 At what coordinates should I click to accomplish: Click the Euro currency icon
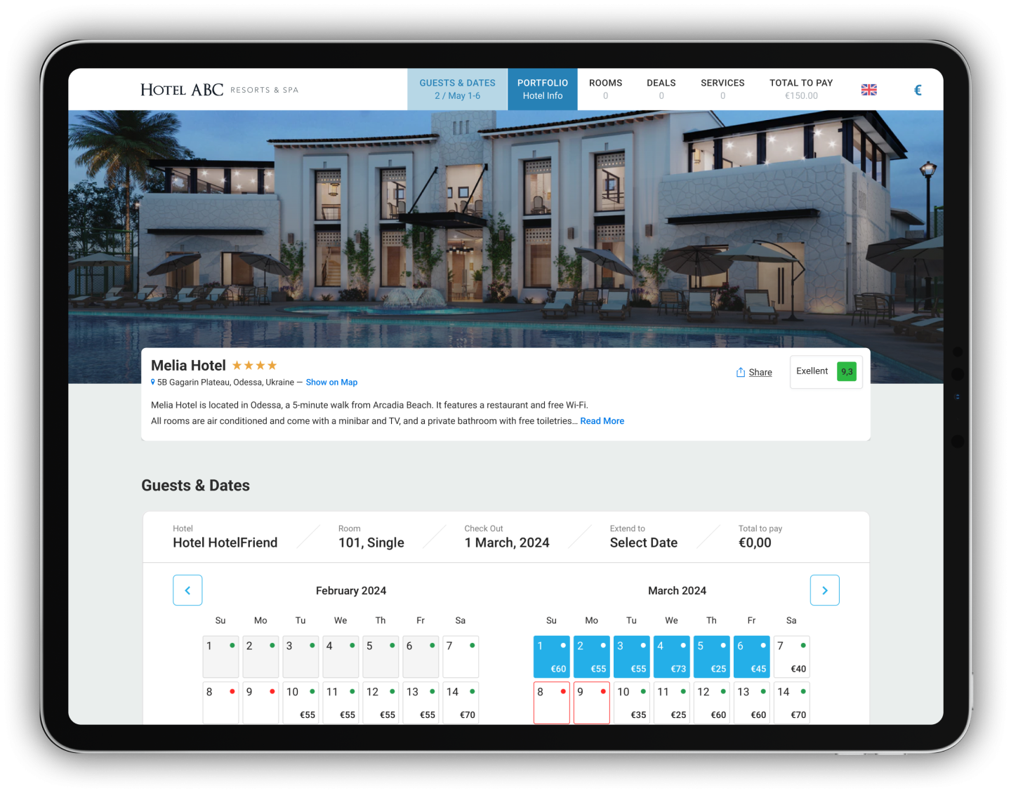(x=918, y=90)
